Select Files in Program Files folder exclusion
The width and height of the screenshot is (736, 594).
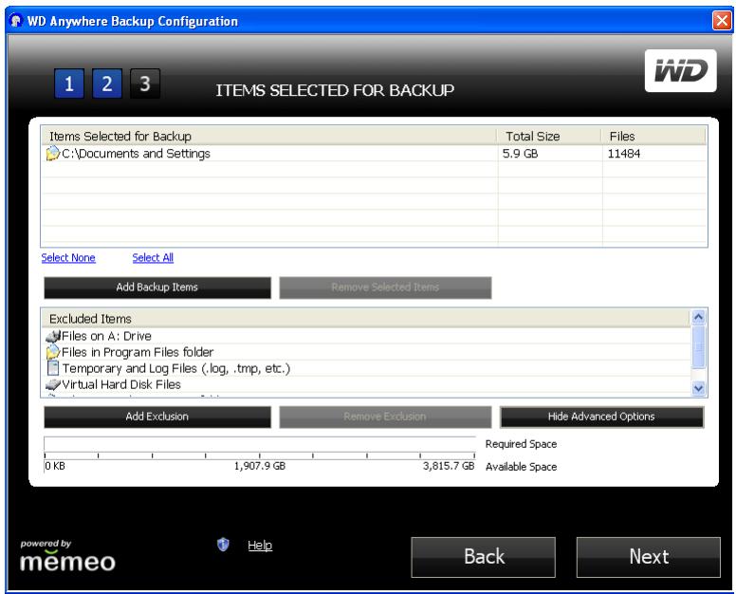click(x=367, y=352)
